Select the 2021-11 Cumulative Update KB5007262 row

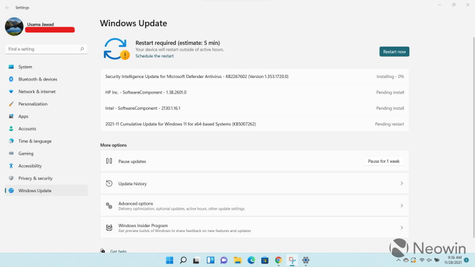(254, 124)
